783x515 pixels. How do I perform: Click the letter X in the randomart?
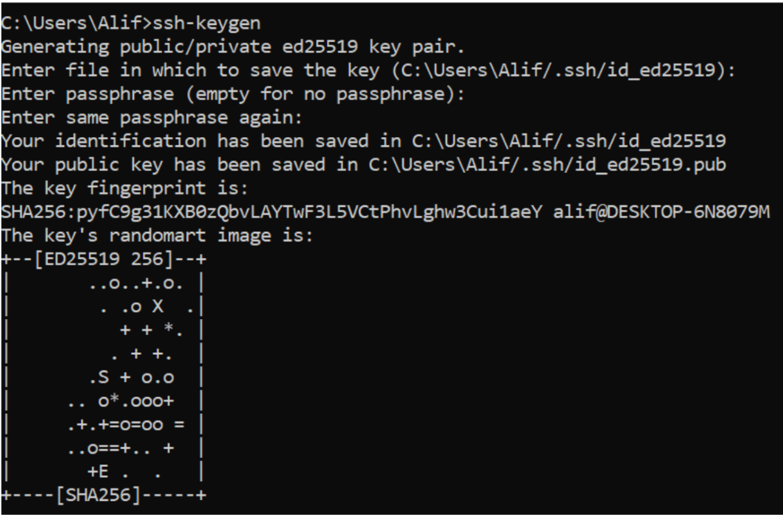[156, 306]
